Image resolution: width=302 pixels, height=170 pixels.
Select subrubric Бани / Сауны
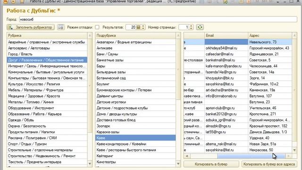pyautogui.click(x=135, y=54)
